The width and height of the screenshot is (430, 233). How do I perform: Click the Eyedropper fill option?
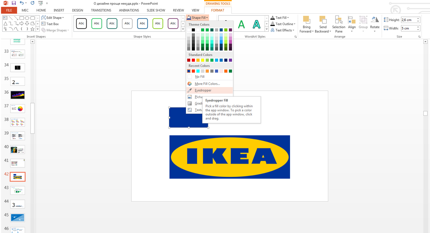tap(209, 90)
